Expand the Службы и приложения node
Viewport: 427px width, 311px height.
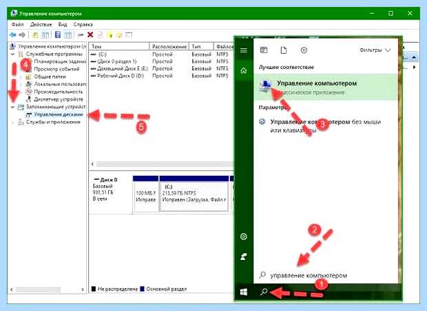[12, 122]
